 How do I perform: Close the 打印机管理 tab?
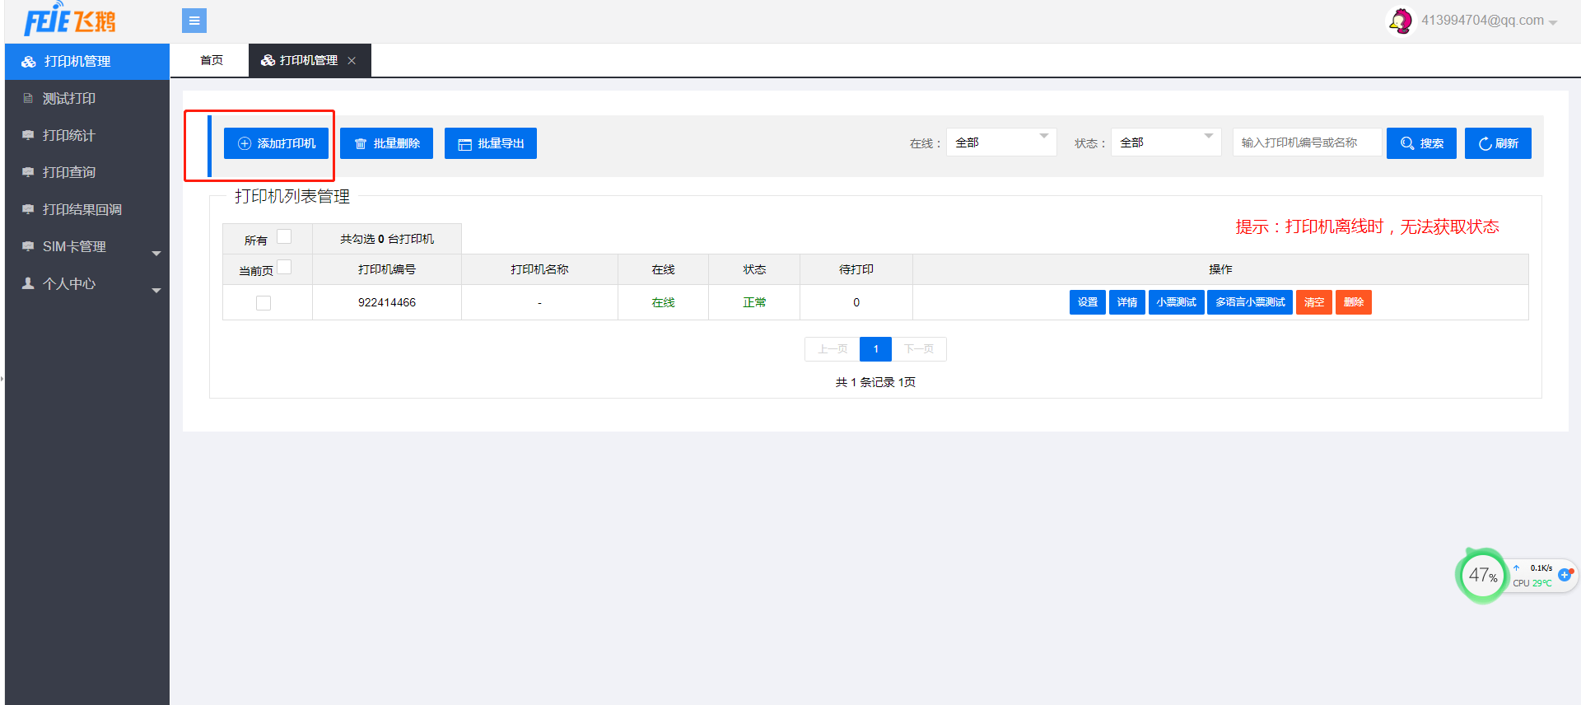tap(352, 61)
